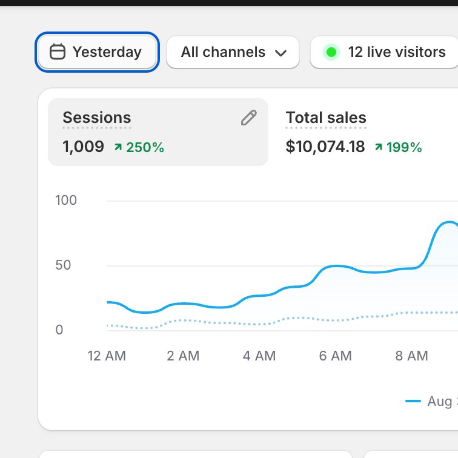
Task: Edit the Sessions metric with pencil icon
Action: point(249,118)
